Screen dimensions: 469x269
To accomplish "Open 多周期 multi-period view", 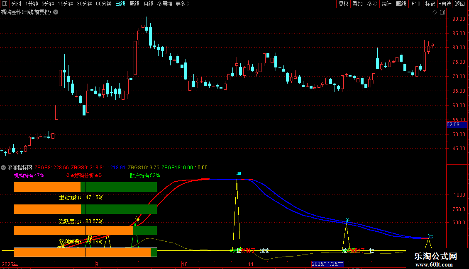I will click(x=164, y=4).
